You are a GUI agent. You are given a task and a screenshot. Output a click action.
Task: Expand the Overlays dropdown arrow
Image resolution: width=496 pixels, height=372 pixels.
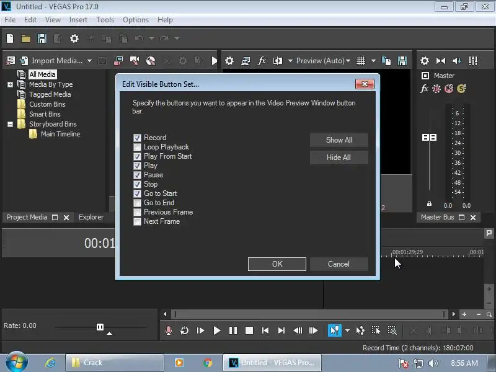point(373,60)
